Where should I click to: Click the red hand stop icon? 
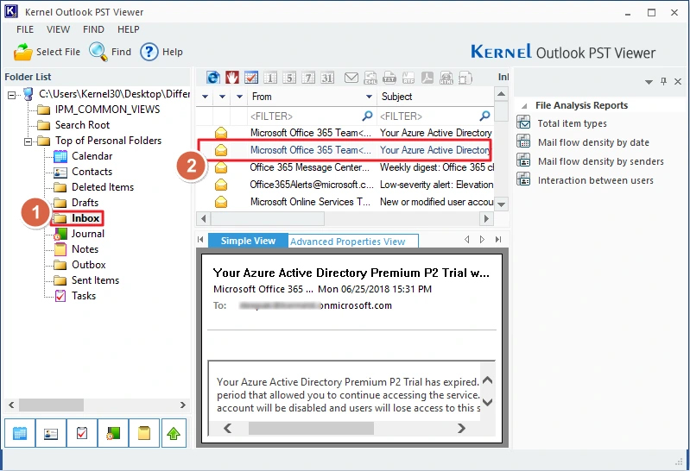tap(232, 78)
